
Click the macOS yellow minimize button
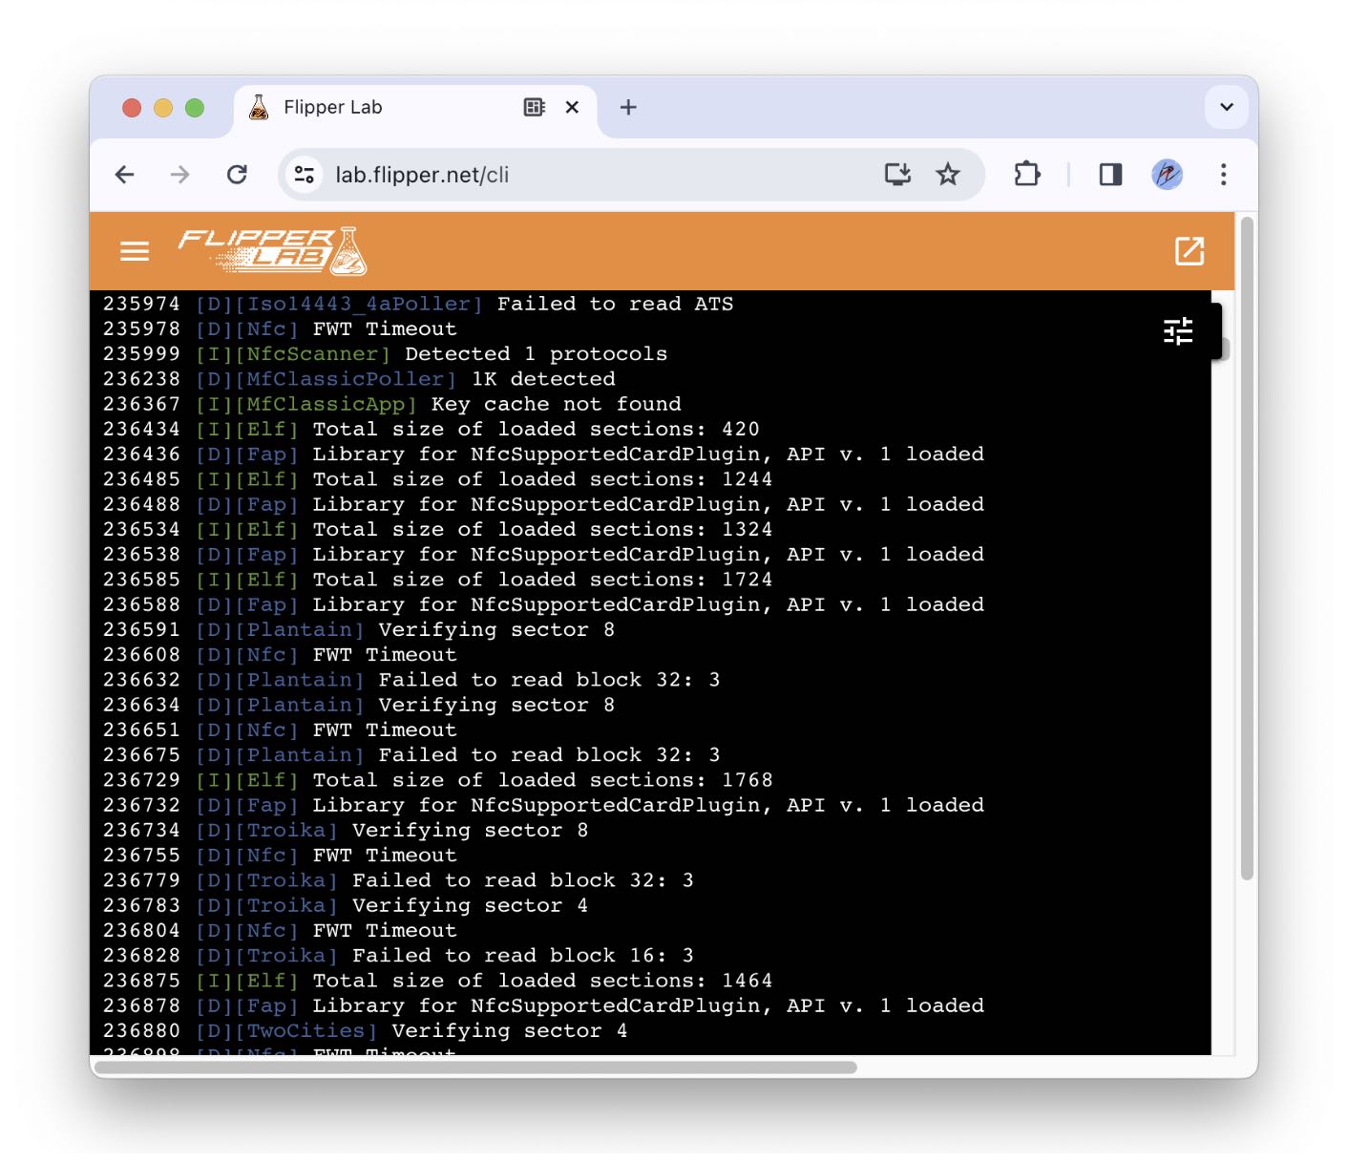[x=163, y=108]
